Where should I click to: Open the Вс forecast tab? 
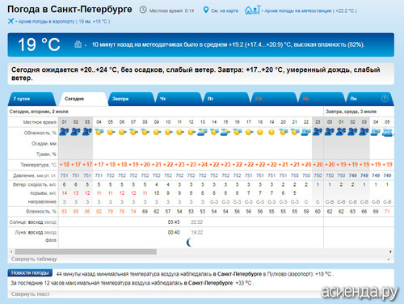tap(321, 99)
